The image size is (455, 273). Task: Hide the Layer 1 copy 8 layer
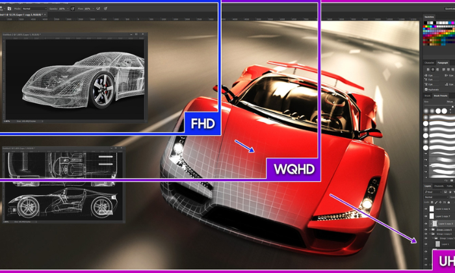point(426,209)
